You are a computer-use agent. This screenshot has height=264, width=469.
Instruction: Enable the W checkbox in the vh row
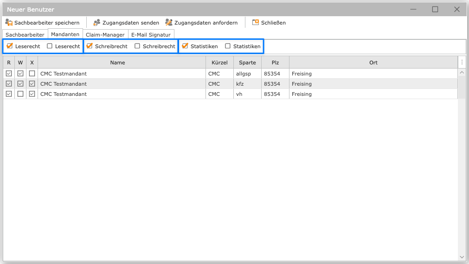pos(20,94)
